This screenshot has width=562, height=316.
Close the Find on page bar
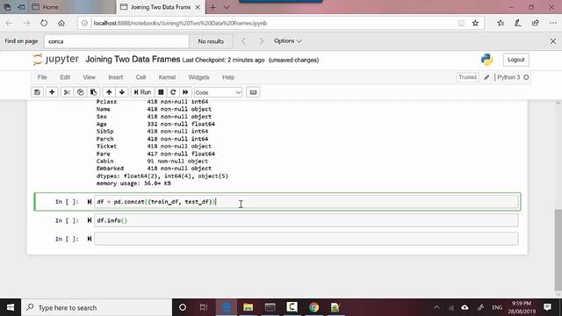[x=553, y=41]
